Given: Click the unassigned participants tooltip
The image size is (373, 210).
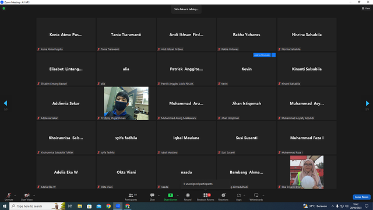Looking at the screenshot, I should click(x=205, y=184).
